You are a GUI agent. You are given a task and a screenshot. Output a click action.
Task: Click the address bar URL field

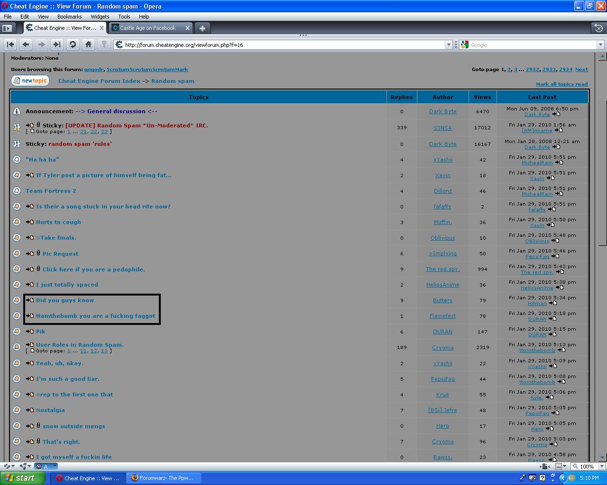(x=284, y=45)
